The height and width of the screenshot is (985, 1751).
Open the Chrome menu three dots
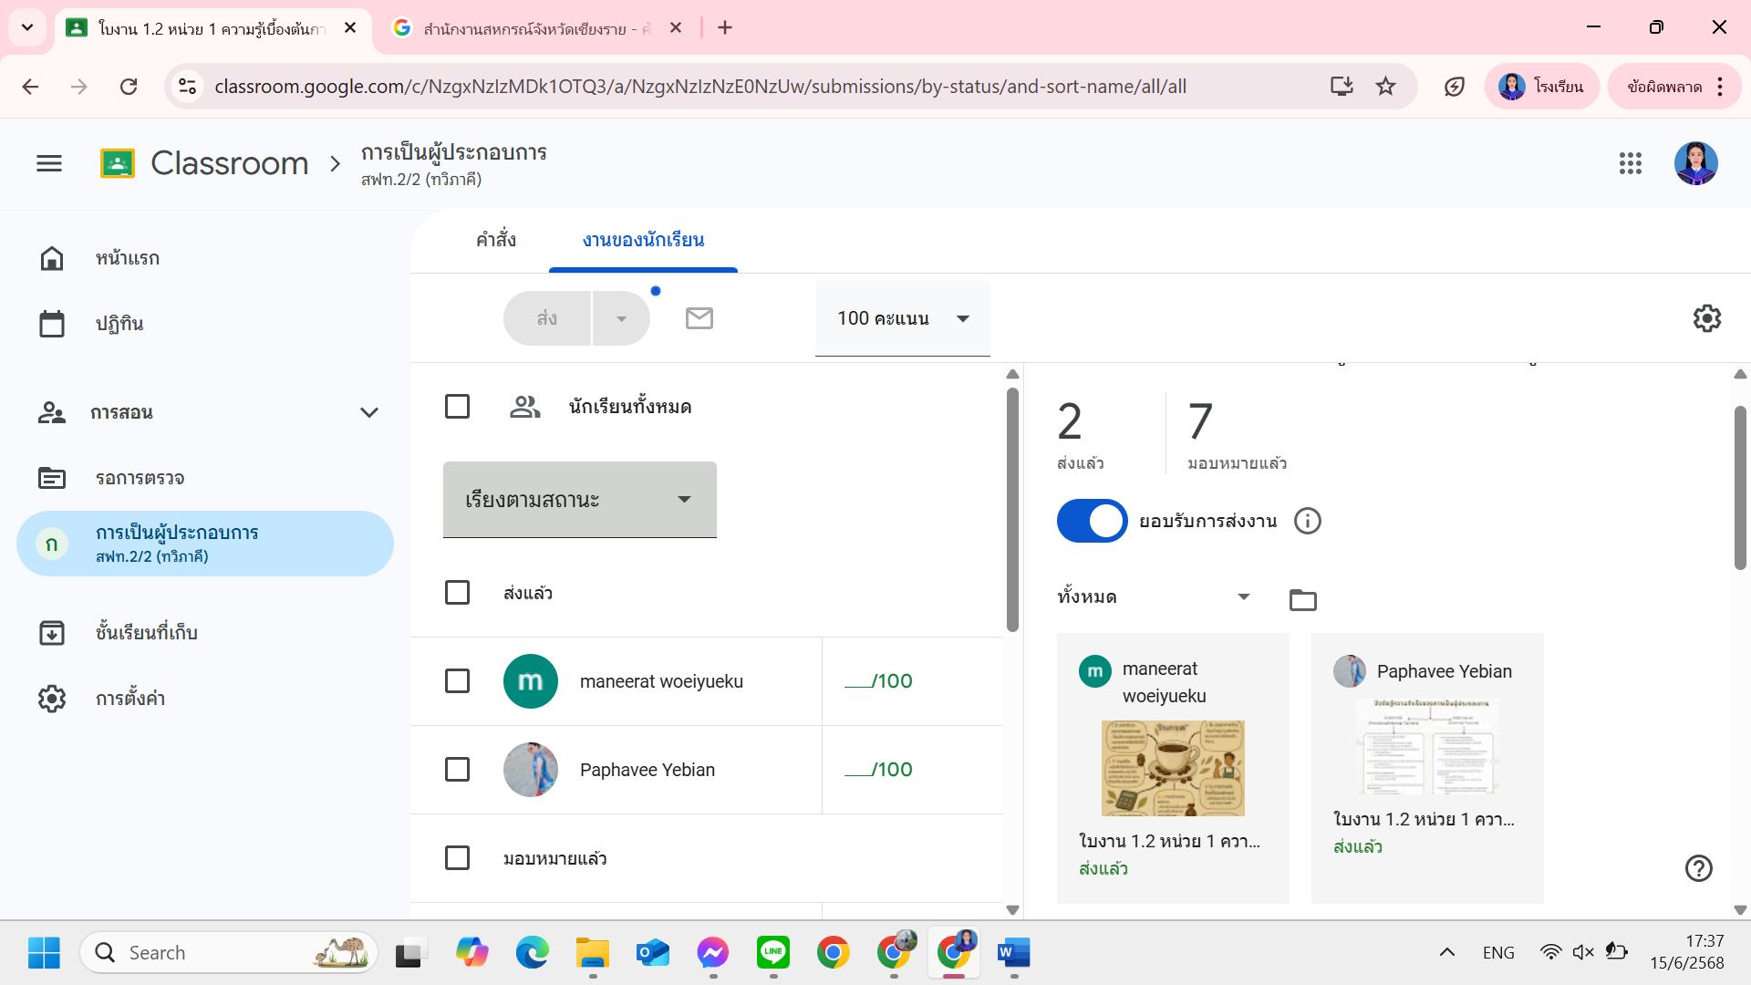tap(1720, 87)
